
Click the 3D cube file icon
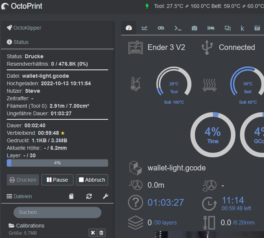(136, 168)
